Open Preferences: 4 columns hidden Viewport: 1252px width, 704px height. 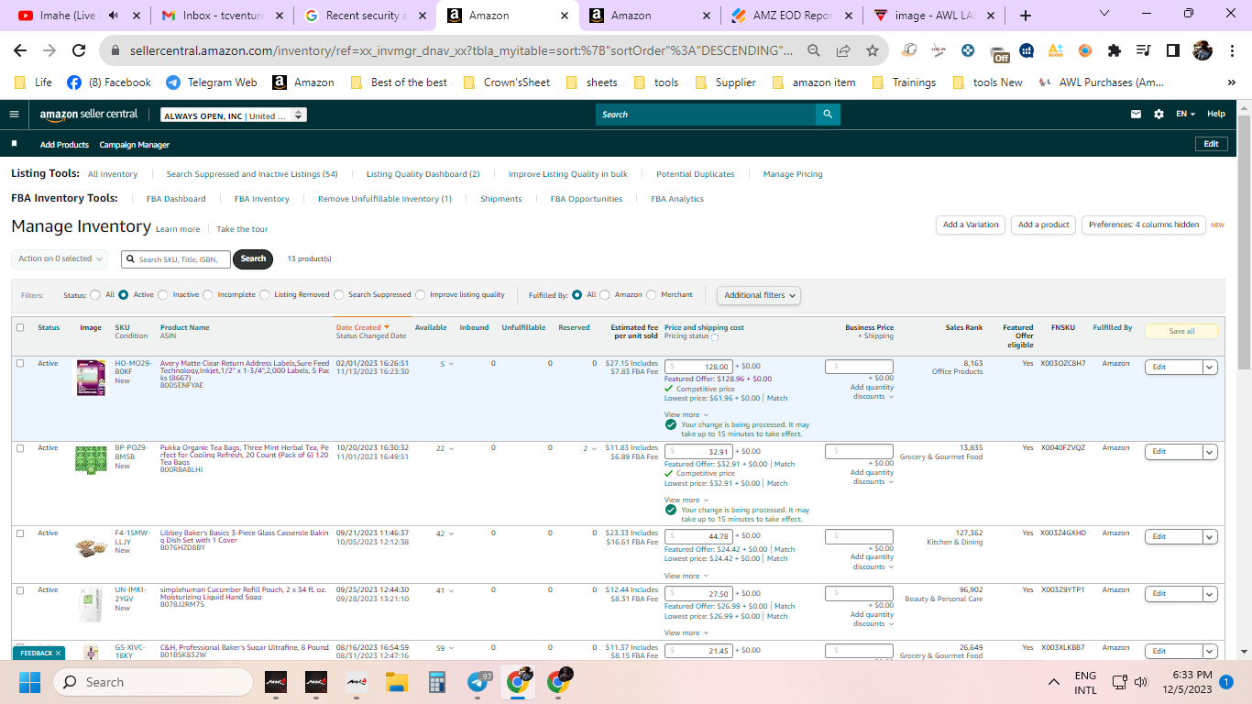pos(1144,225)
